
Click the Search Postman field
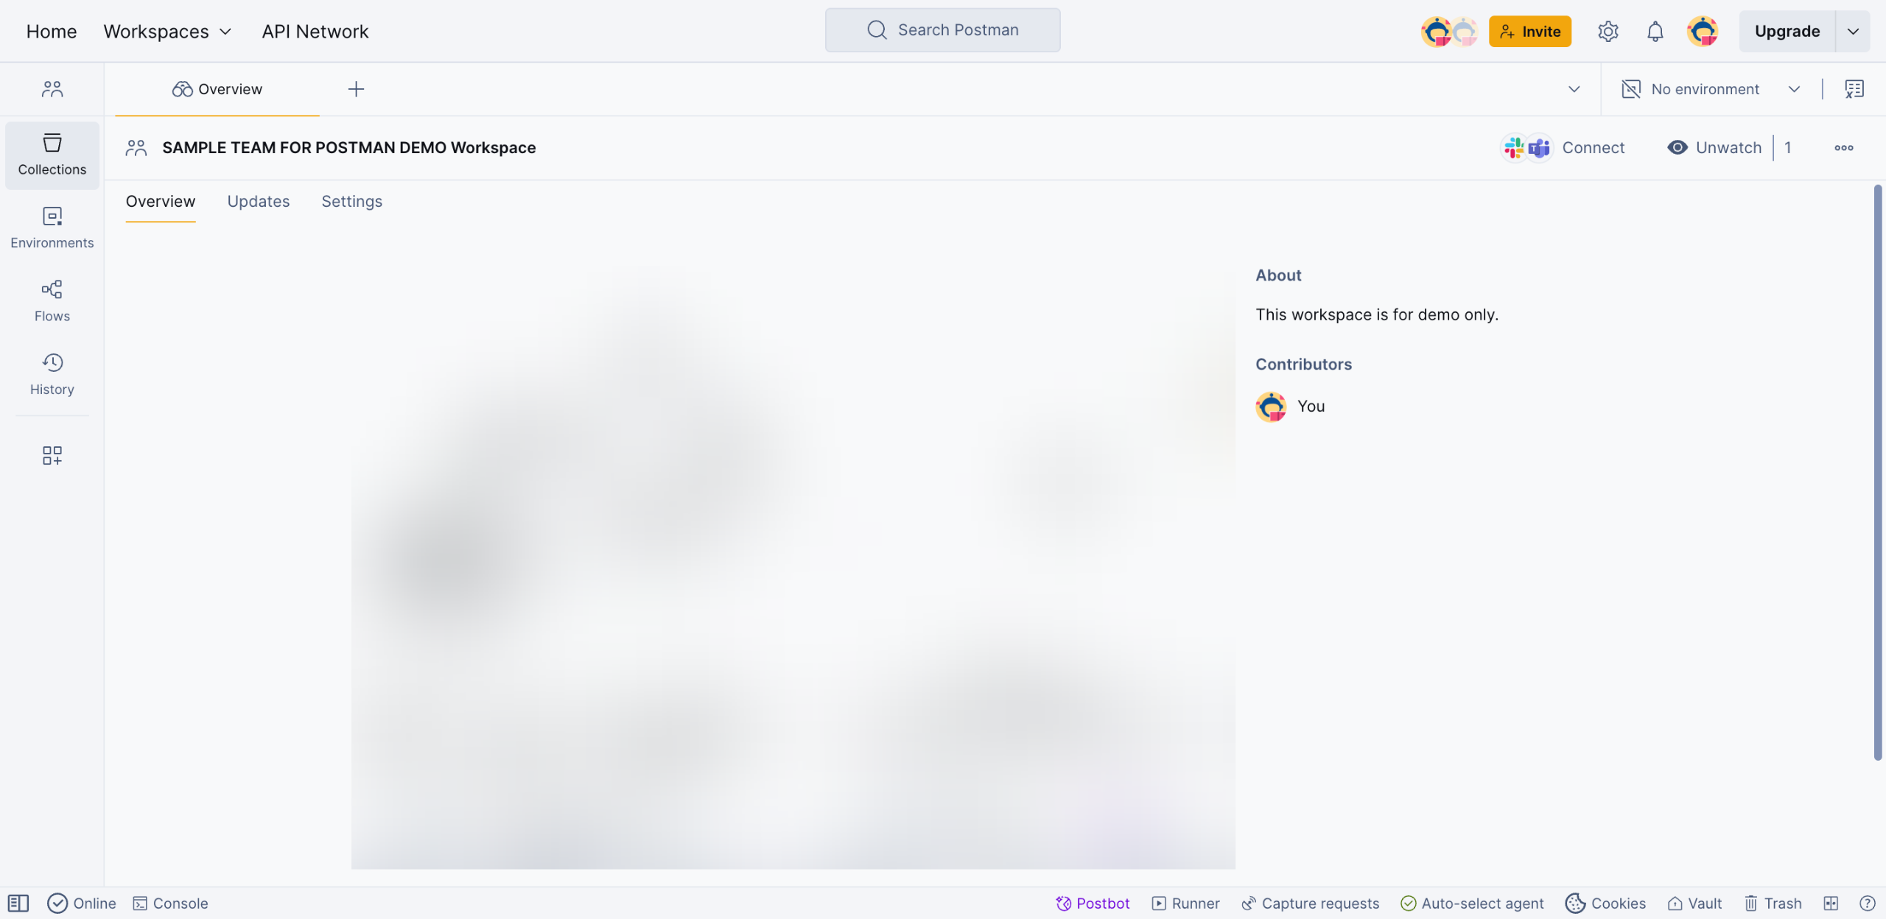(x=942, y=30)
